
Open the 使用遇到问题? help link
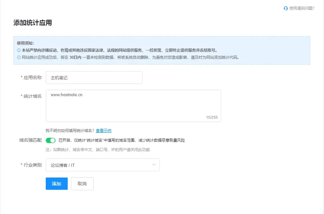[x=301, y=8]
